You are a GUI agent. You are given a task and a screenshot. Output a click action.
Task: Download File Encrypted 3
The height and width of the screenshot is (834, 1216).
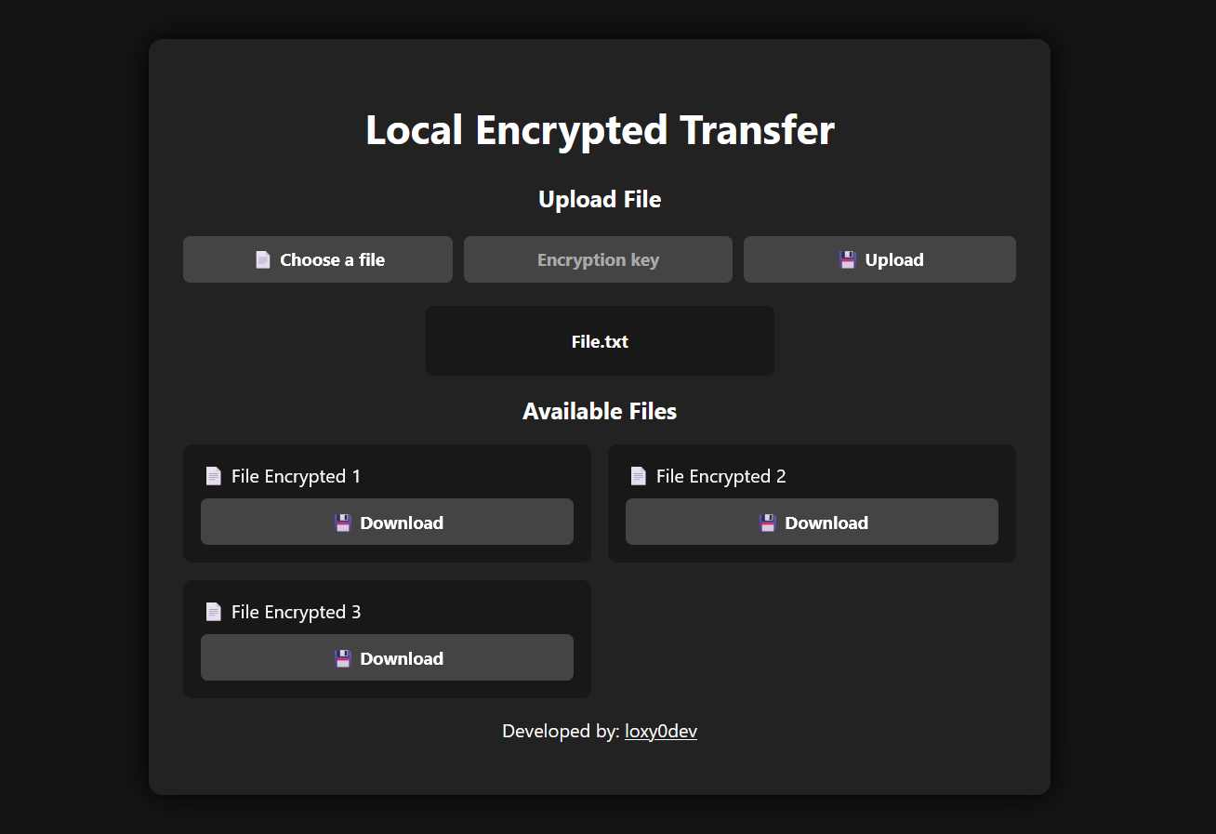click(387, 657)
